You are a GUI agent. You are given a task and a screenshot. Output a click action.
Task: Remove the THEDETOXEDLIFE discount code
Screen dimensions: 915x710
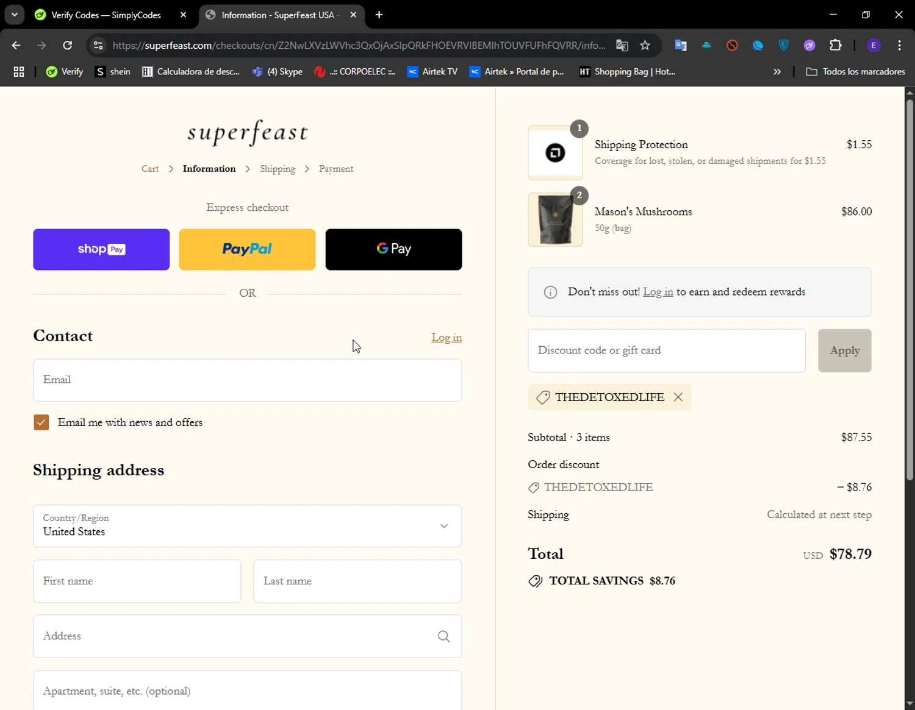click(678, 397)
